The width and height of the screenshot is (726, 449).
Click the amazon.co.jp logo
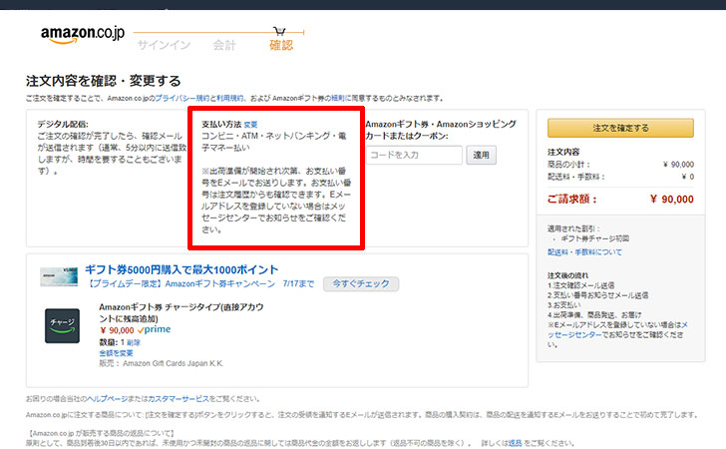(83, 34)
